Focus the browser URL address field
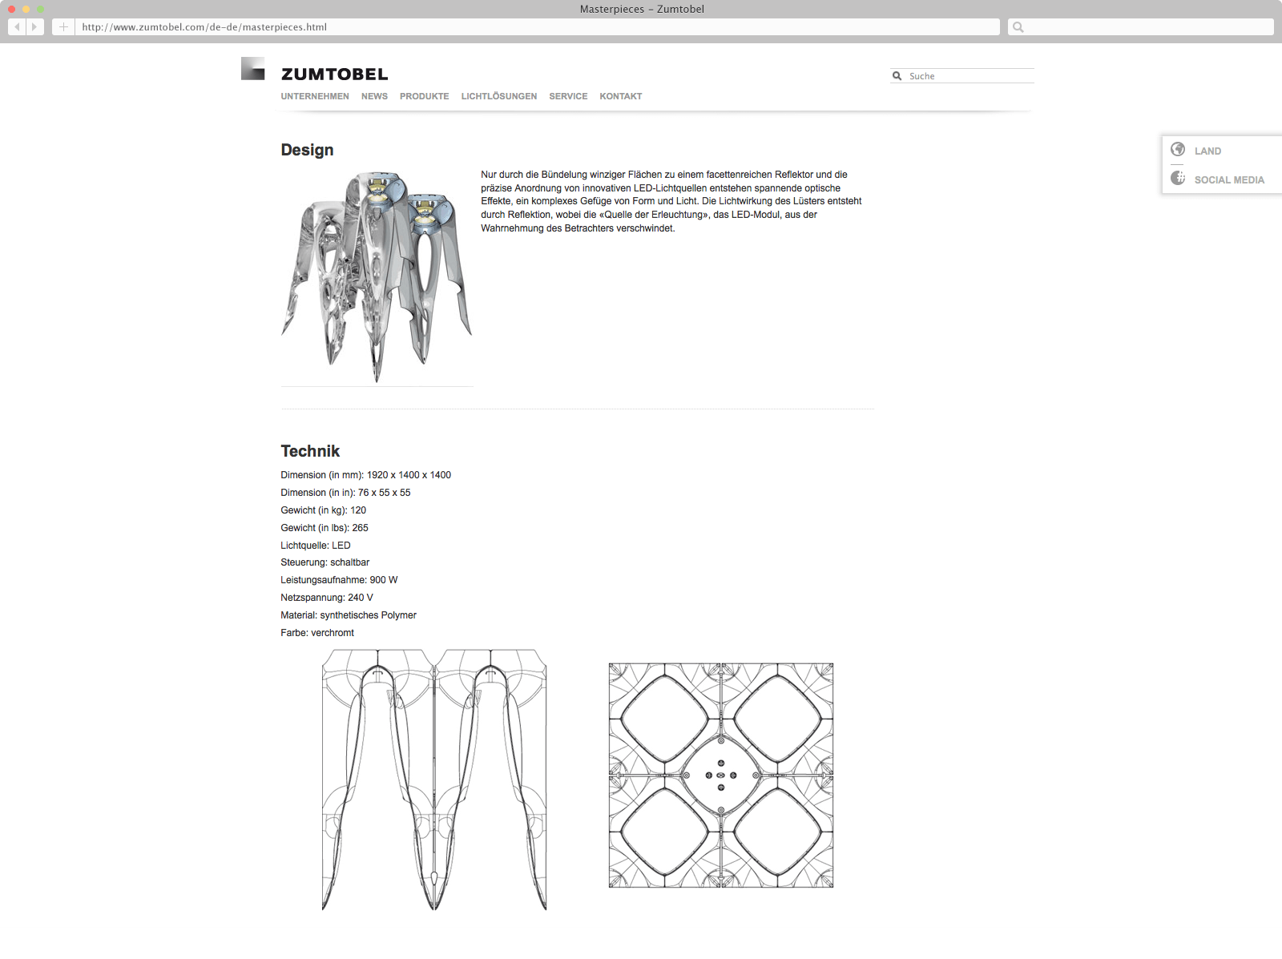The width and height of the screenshot is (1282, 959). [x=538, y=27]
